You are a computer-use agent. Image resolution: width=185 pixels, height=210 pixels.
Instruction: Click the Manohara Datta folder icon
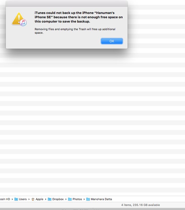(x=88, y=199)
